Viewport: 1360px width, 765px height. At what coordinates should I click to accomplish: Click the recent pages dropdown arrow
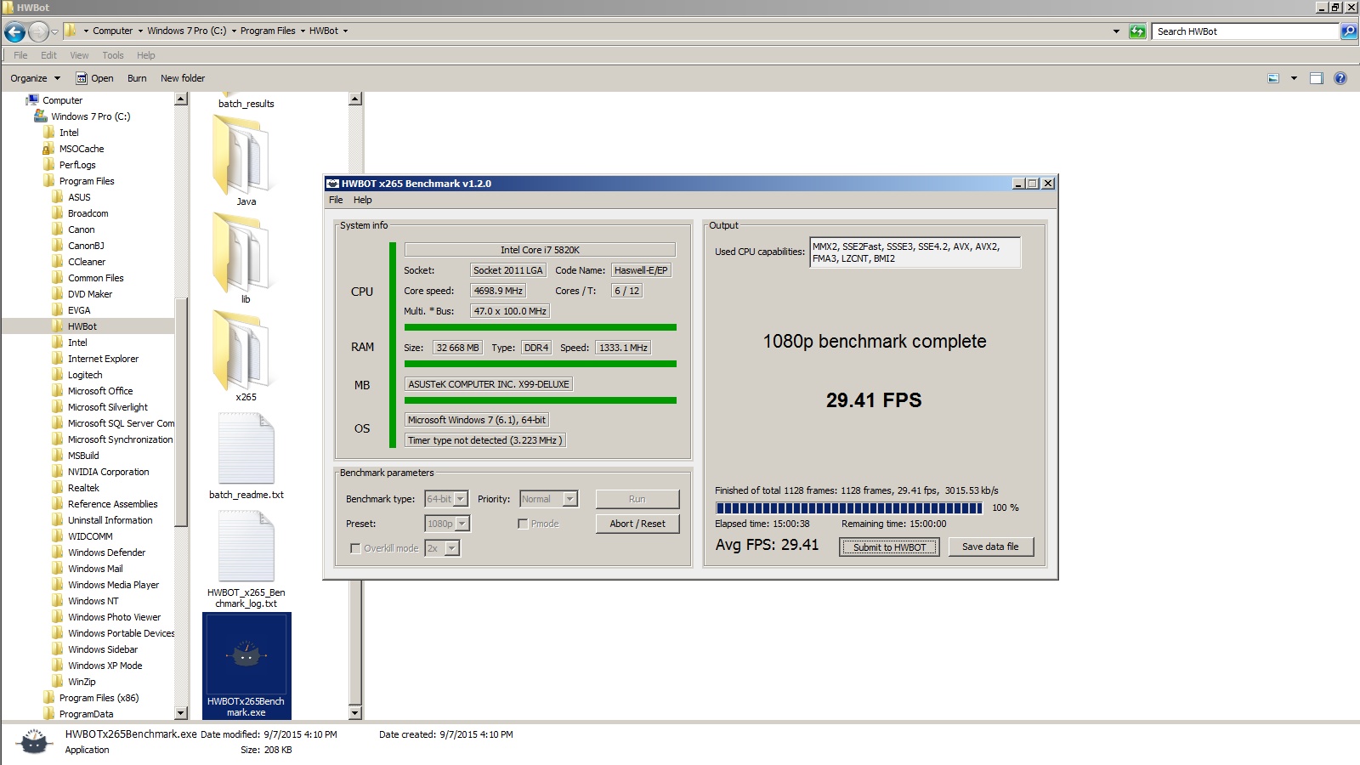coord(54,31)
